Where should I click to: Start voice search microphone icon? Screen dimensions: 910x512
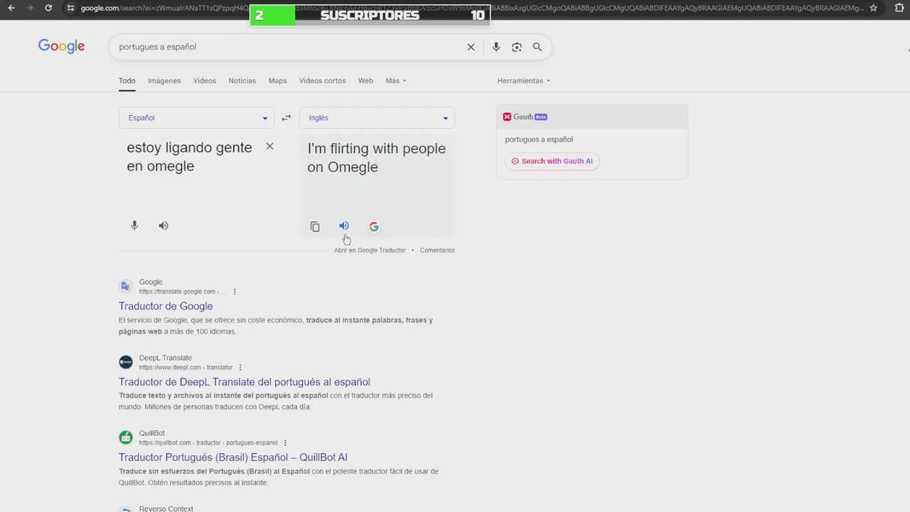[496, 47]
